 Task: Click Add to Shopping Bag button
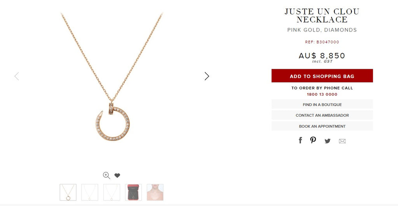(x=322, y=76)
